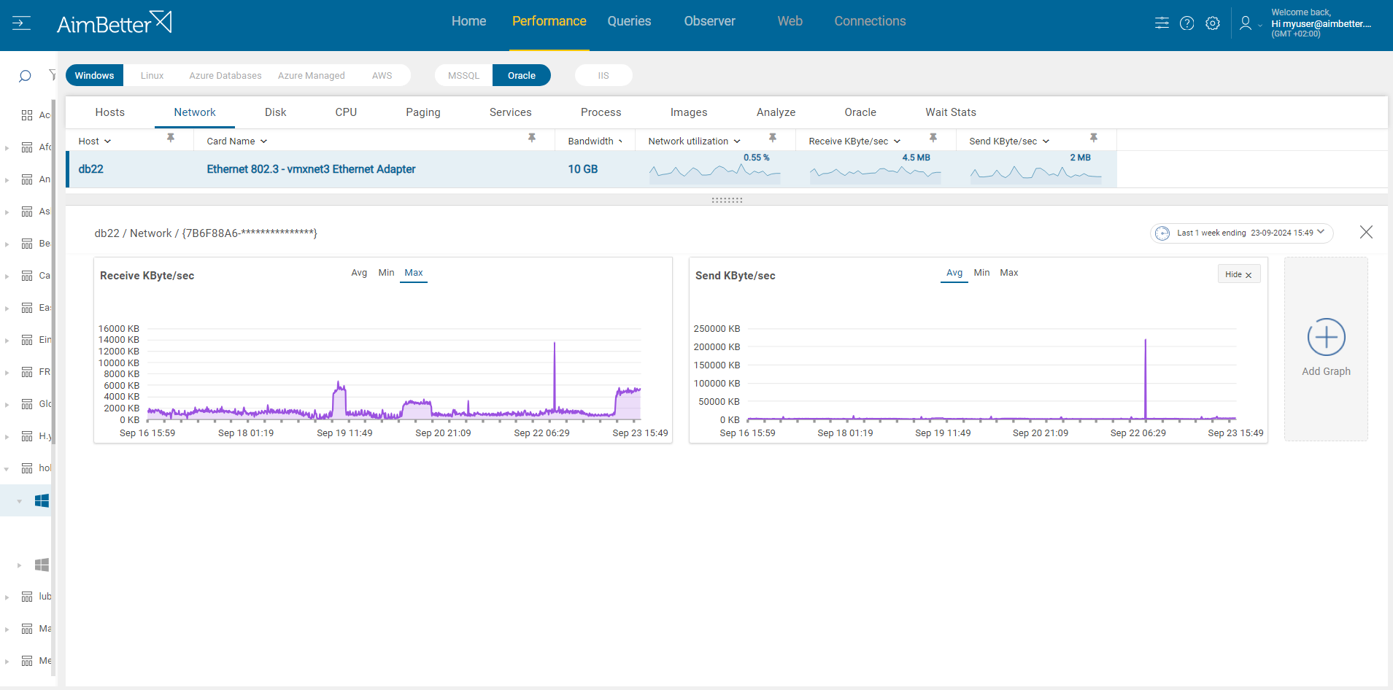
Task: Switch to the Disk tab
Action: [276, 112]
